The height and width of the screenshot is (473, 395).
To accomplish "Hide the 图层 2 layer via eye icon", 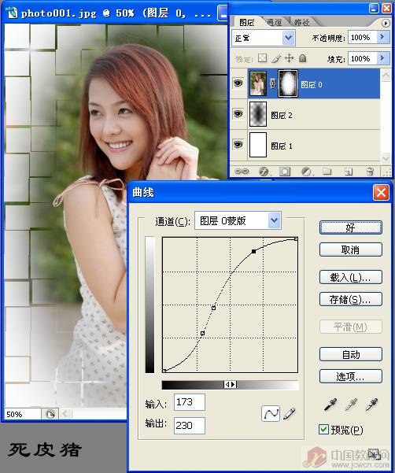I will point(238,114).
